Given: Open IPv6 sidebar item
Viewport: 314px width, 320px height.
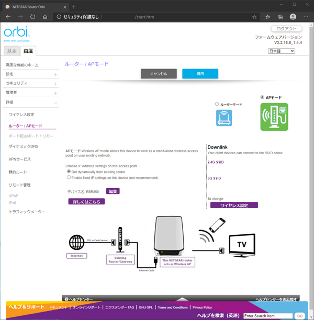Looking at the screenshot, I should coord(12,203).
